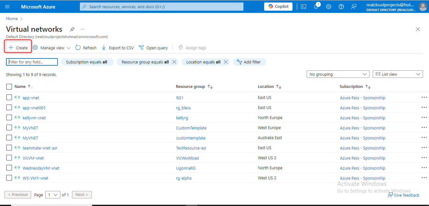This screenshot has width=429, height=206.
Task: Export the list to CSV
Action: 118,48
